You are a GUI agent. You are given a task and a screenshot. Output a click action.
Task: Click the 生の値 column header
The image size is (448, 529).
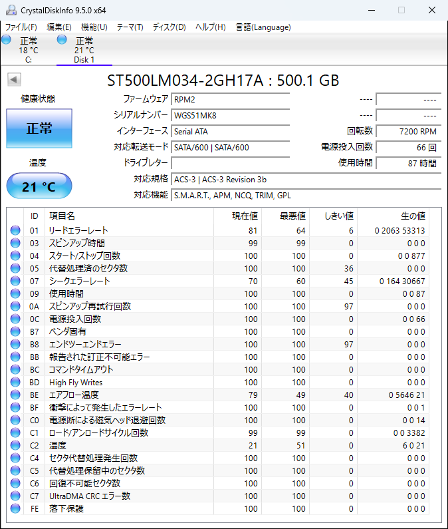[393, 216]
